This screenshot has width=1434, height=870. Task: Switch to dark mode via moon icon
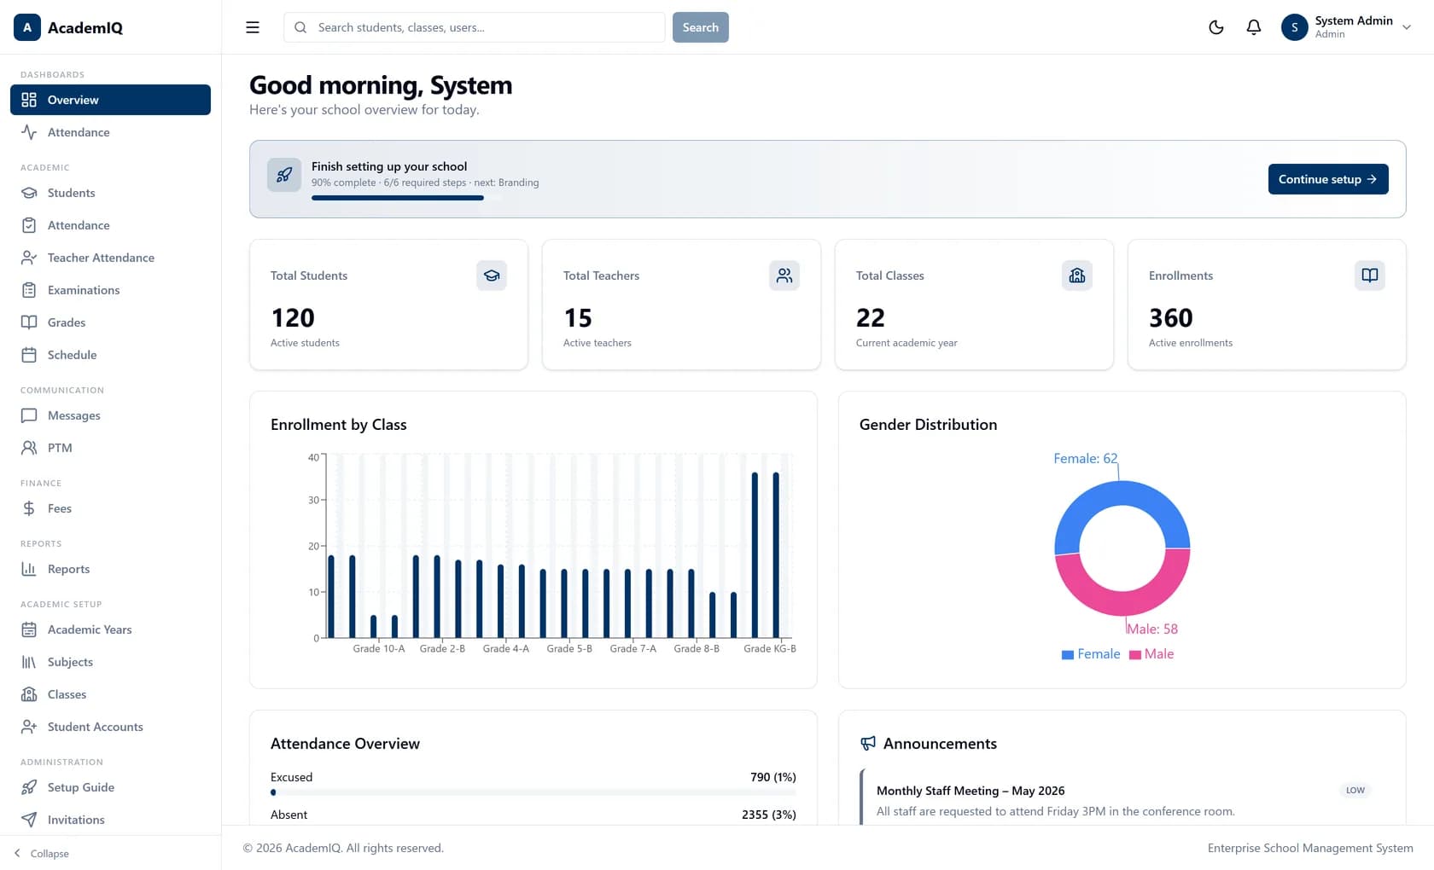(x=1216, y=27)
